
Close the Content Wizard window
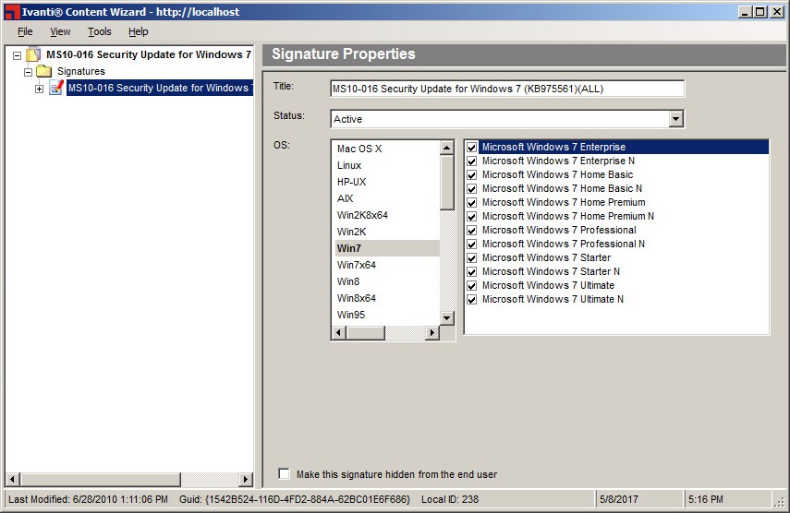click(777, 12)
